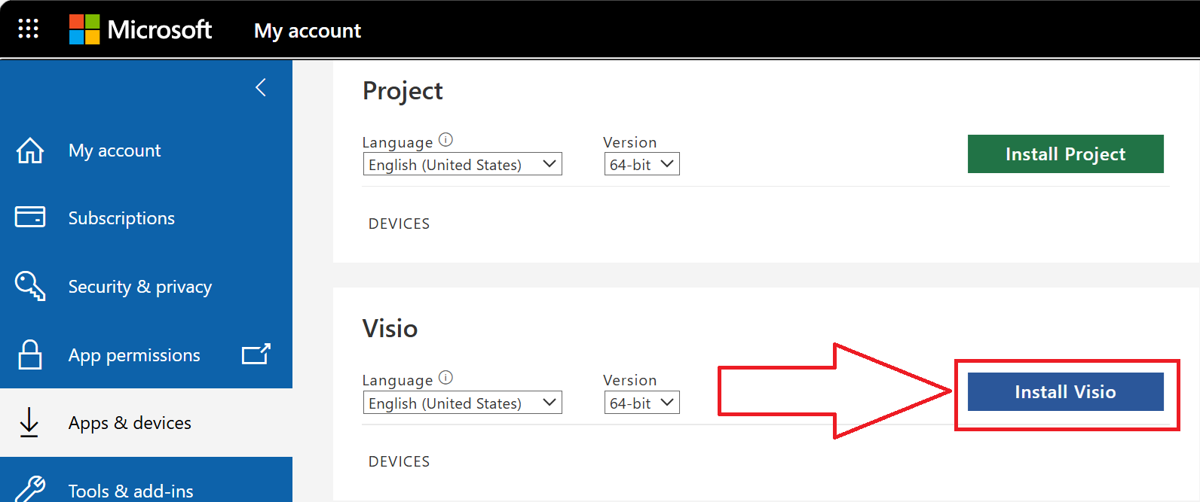Open the Visio Language dropdown
The height and width of the screenshot is (502, 1200).
coord(463,403)
